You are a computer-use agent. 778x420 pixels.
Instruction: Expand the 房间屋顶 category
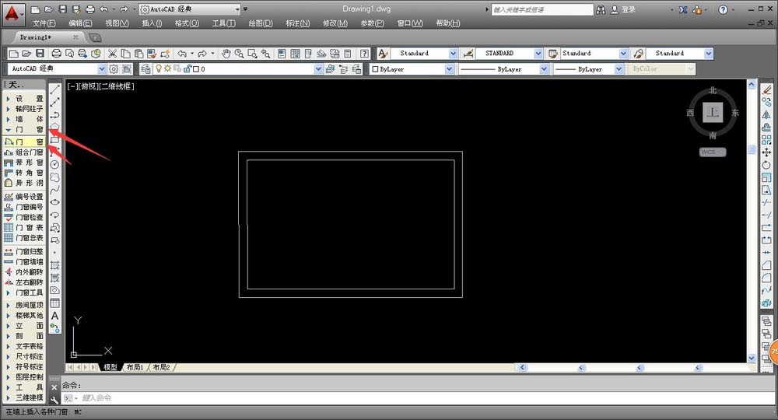click(24, 305)
